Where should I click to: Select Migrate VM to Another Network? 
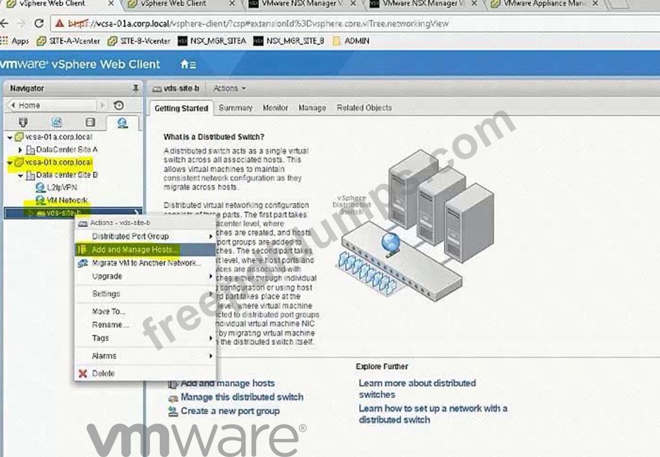tap(145, 263)
